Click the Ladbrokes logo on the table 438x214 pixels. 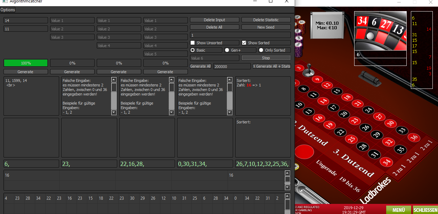[x=376, y=191]
